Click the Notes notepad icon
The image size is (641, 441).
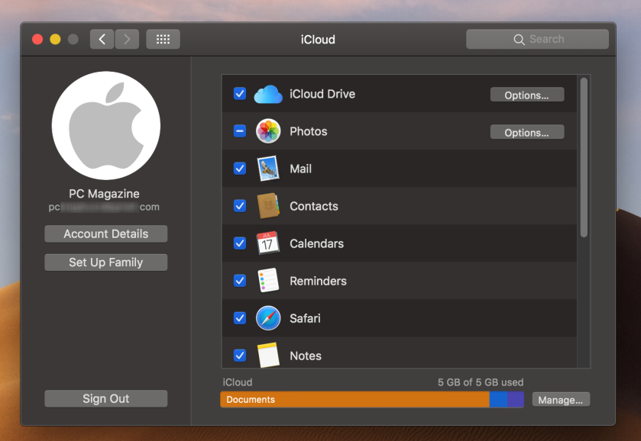pyautogui.click(x=268, y=355)
